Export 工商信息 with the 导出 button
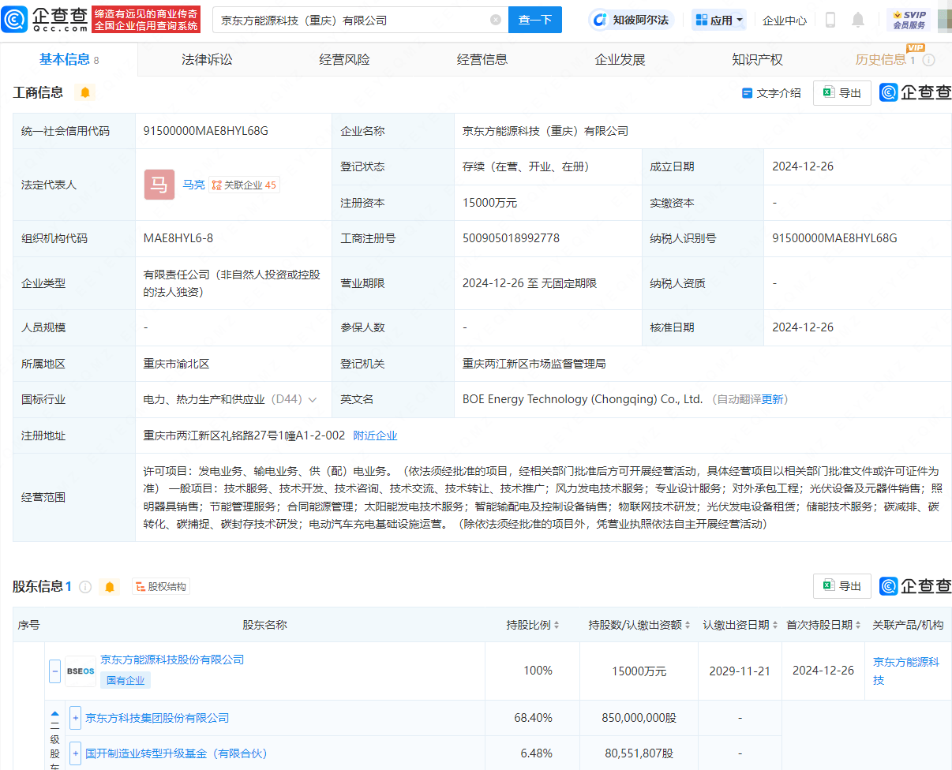This screenshot has width=952, height=770. coord(842,93)
